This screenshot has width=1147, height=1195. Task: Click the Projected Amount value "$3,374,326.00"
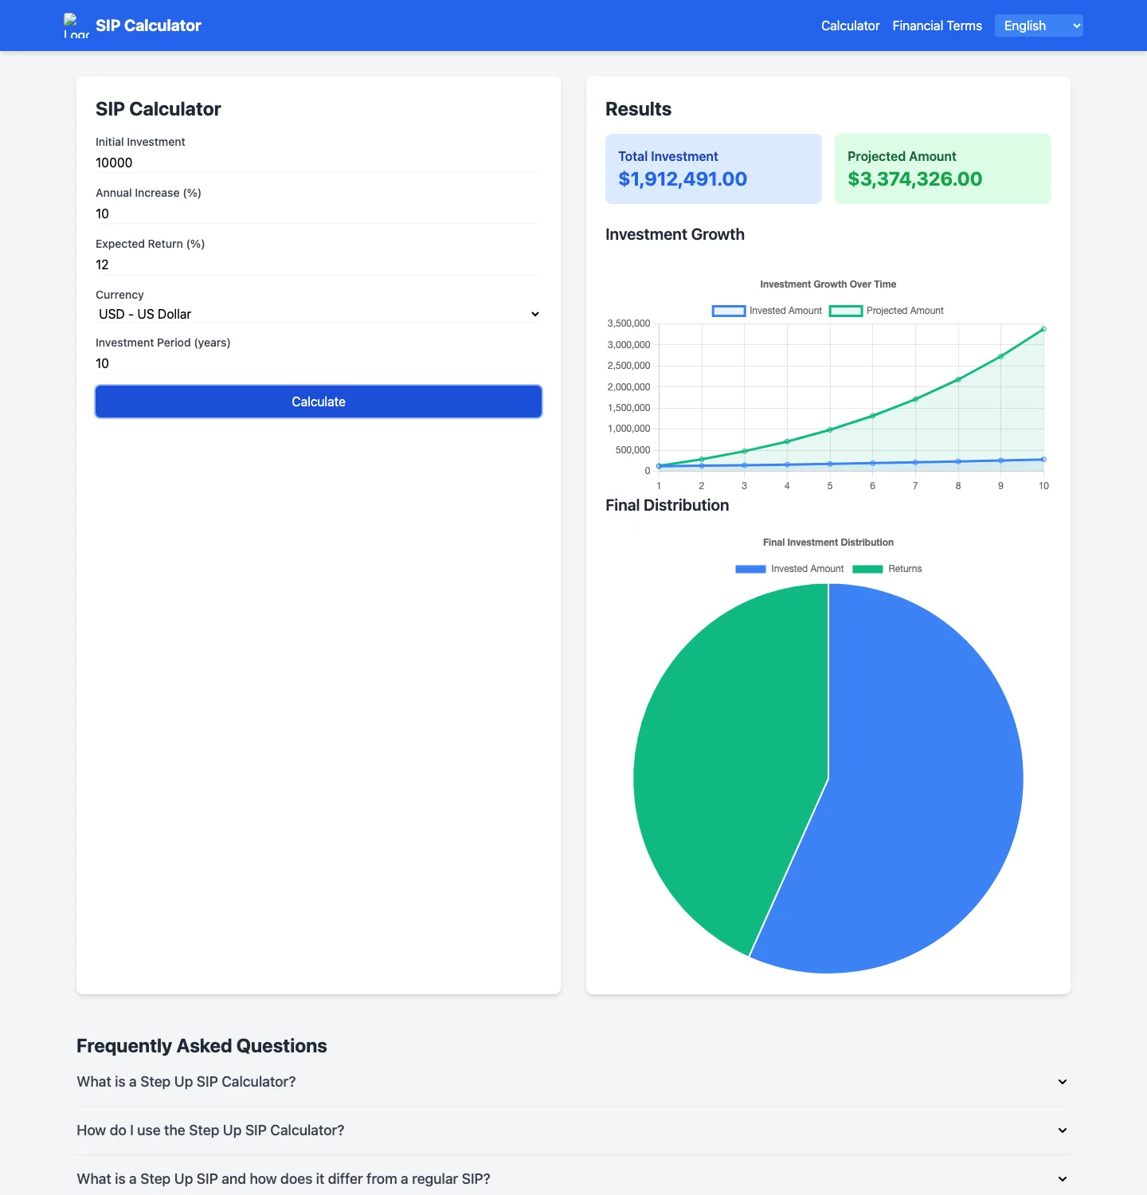(914, 179)
